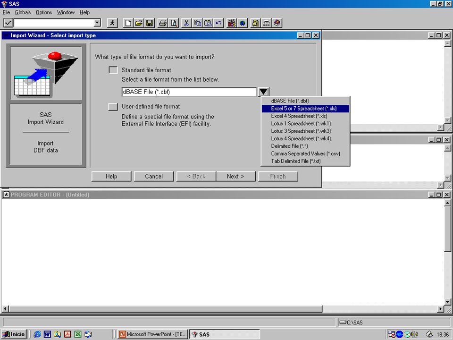Open the File menu
This screenshot has width=453, height=340.
tap(6, 12)
